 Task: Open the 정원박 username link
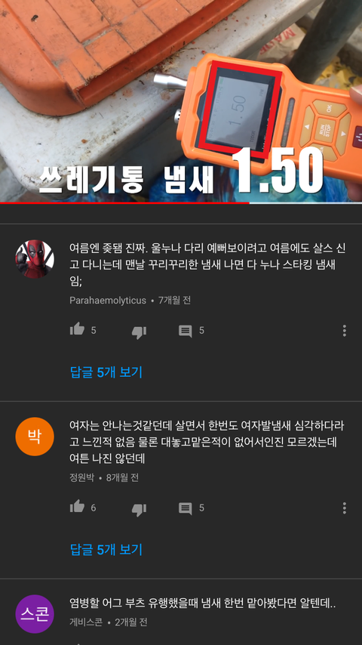click(x=81, y=478)
